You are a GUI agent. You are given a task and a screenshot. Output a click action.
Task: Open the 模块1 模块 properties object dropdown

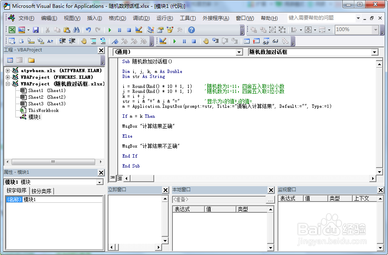click(x=99, y=182)
